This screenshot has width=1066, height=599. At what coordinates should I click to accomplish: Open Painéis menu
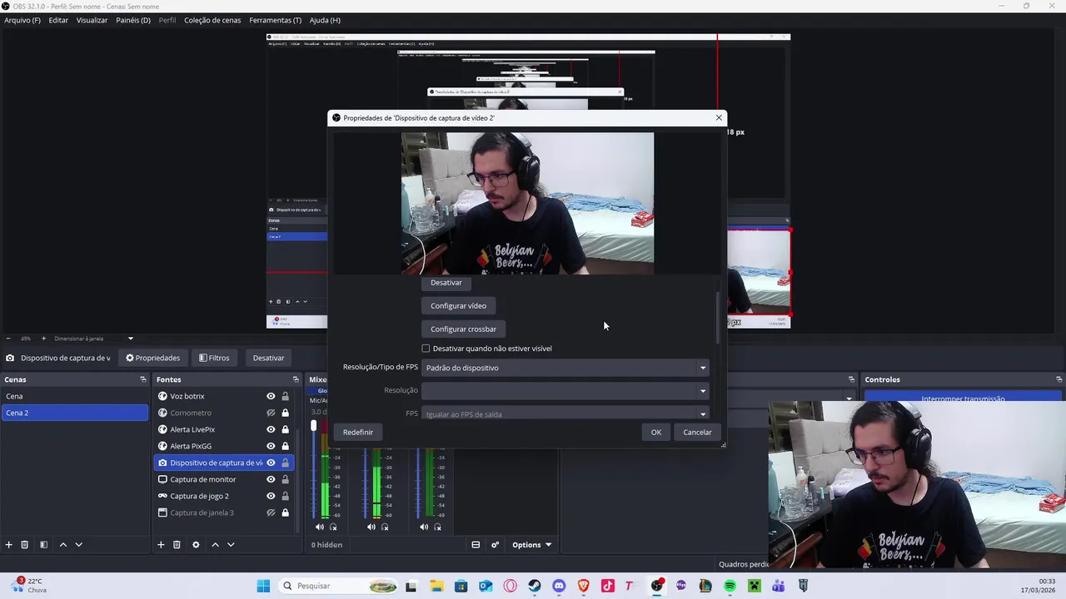(x=133, y=20)
